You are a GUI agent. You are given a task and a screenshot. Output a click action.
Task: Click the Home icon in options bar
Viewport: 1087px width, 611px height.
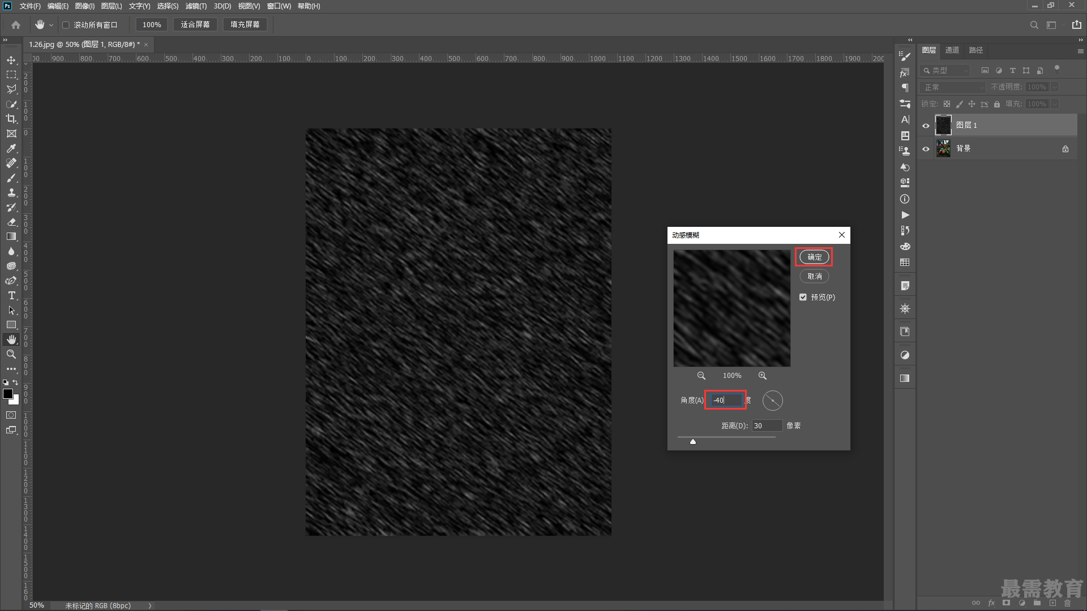(16, 25)
